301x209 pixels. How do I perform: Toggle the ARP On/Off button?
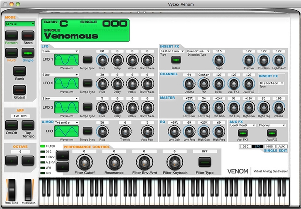[12, 125]
